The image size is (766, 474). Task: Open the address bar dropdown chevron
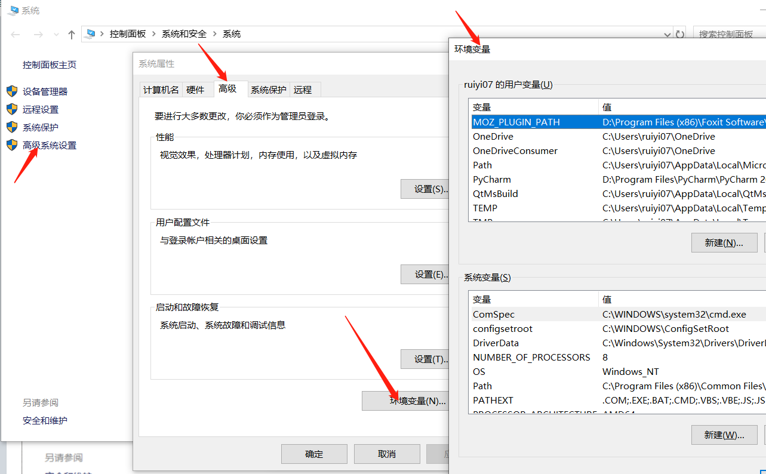click(667, 34)
